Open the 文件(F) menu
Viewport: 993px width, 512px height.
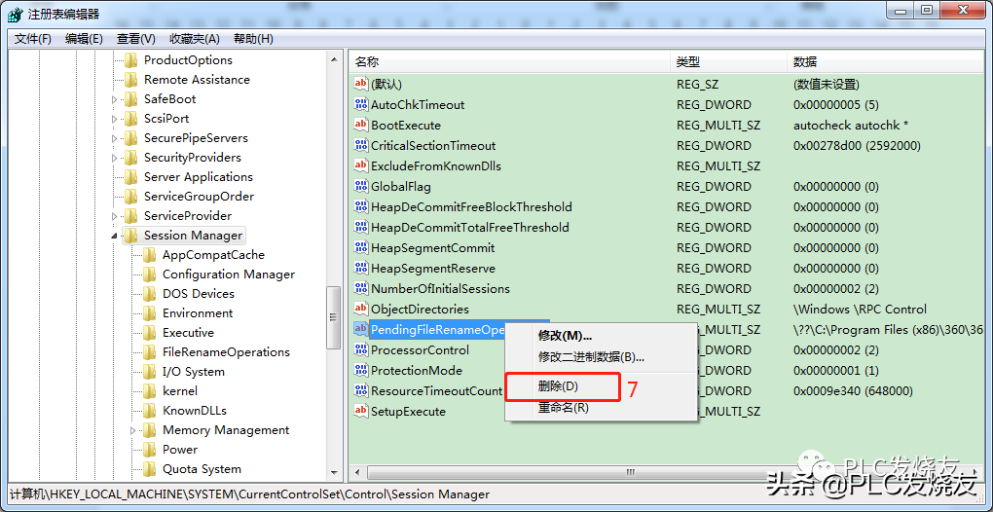point(33,39)
